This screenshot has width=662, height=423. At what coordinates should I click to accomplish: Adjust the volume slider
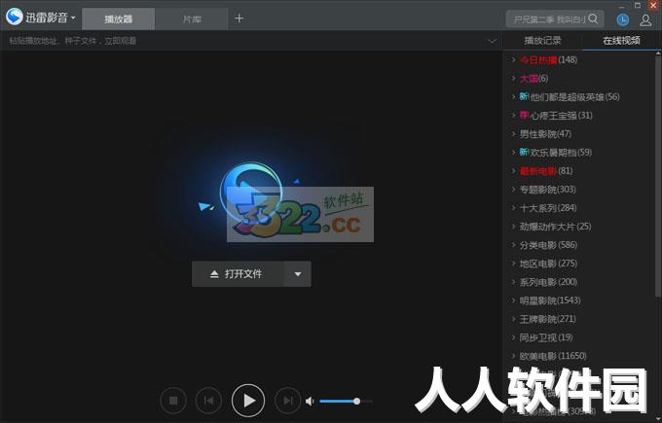[346, 401]
